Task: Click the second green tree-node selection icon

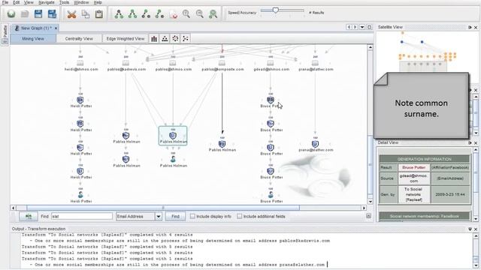Action: coord(132,14)
